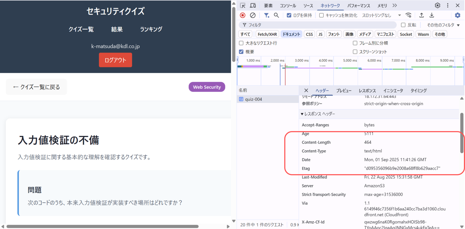Screen dimensions: 465x229
Task: Click the クイズ一覧に戻る back link
Action: [36, 87]
